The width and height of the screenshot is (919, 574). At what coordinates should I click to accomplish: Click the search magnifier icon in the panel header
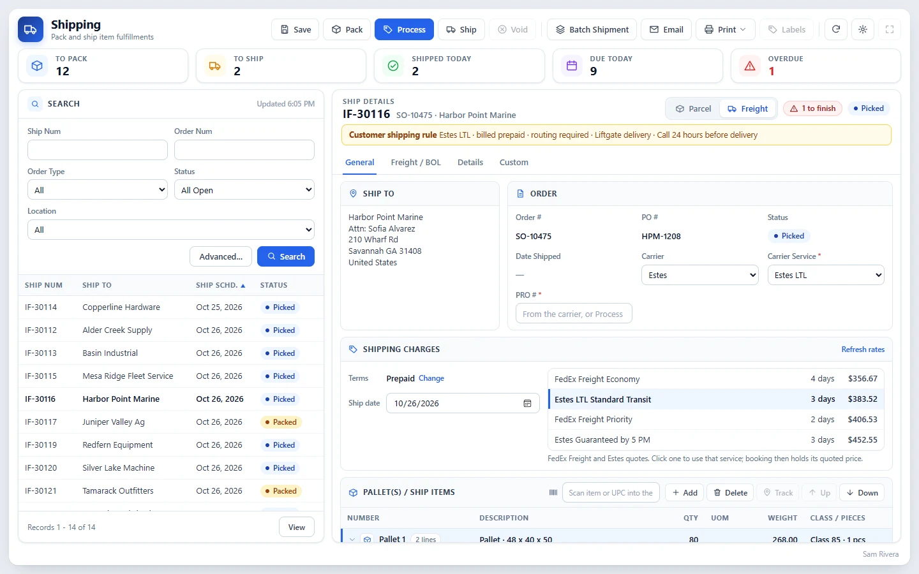coord(36,104)
